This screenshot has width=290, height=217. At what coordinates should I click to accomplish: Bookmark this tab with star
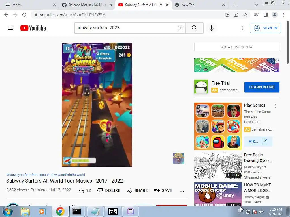tap(245, 15)
